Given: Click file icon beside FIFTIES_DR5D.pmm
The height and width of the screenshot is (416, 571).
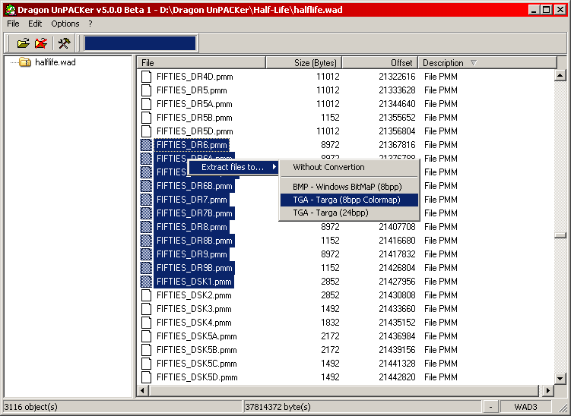Looking at the screenshot, I should coord(146,131).
